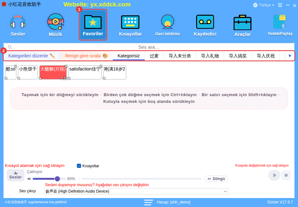Uncheck the Kısayollar checkbox
The height and width of the screenshot is (207, 298).
(79, 166)
